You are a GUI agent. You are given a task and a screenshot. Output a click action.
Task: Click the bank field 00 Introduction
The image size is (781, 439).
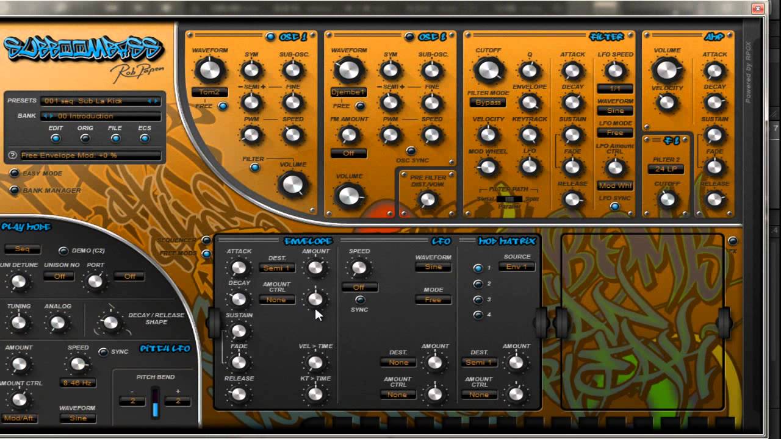[x=101, y=116]
